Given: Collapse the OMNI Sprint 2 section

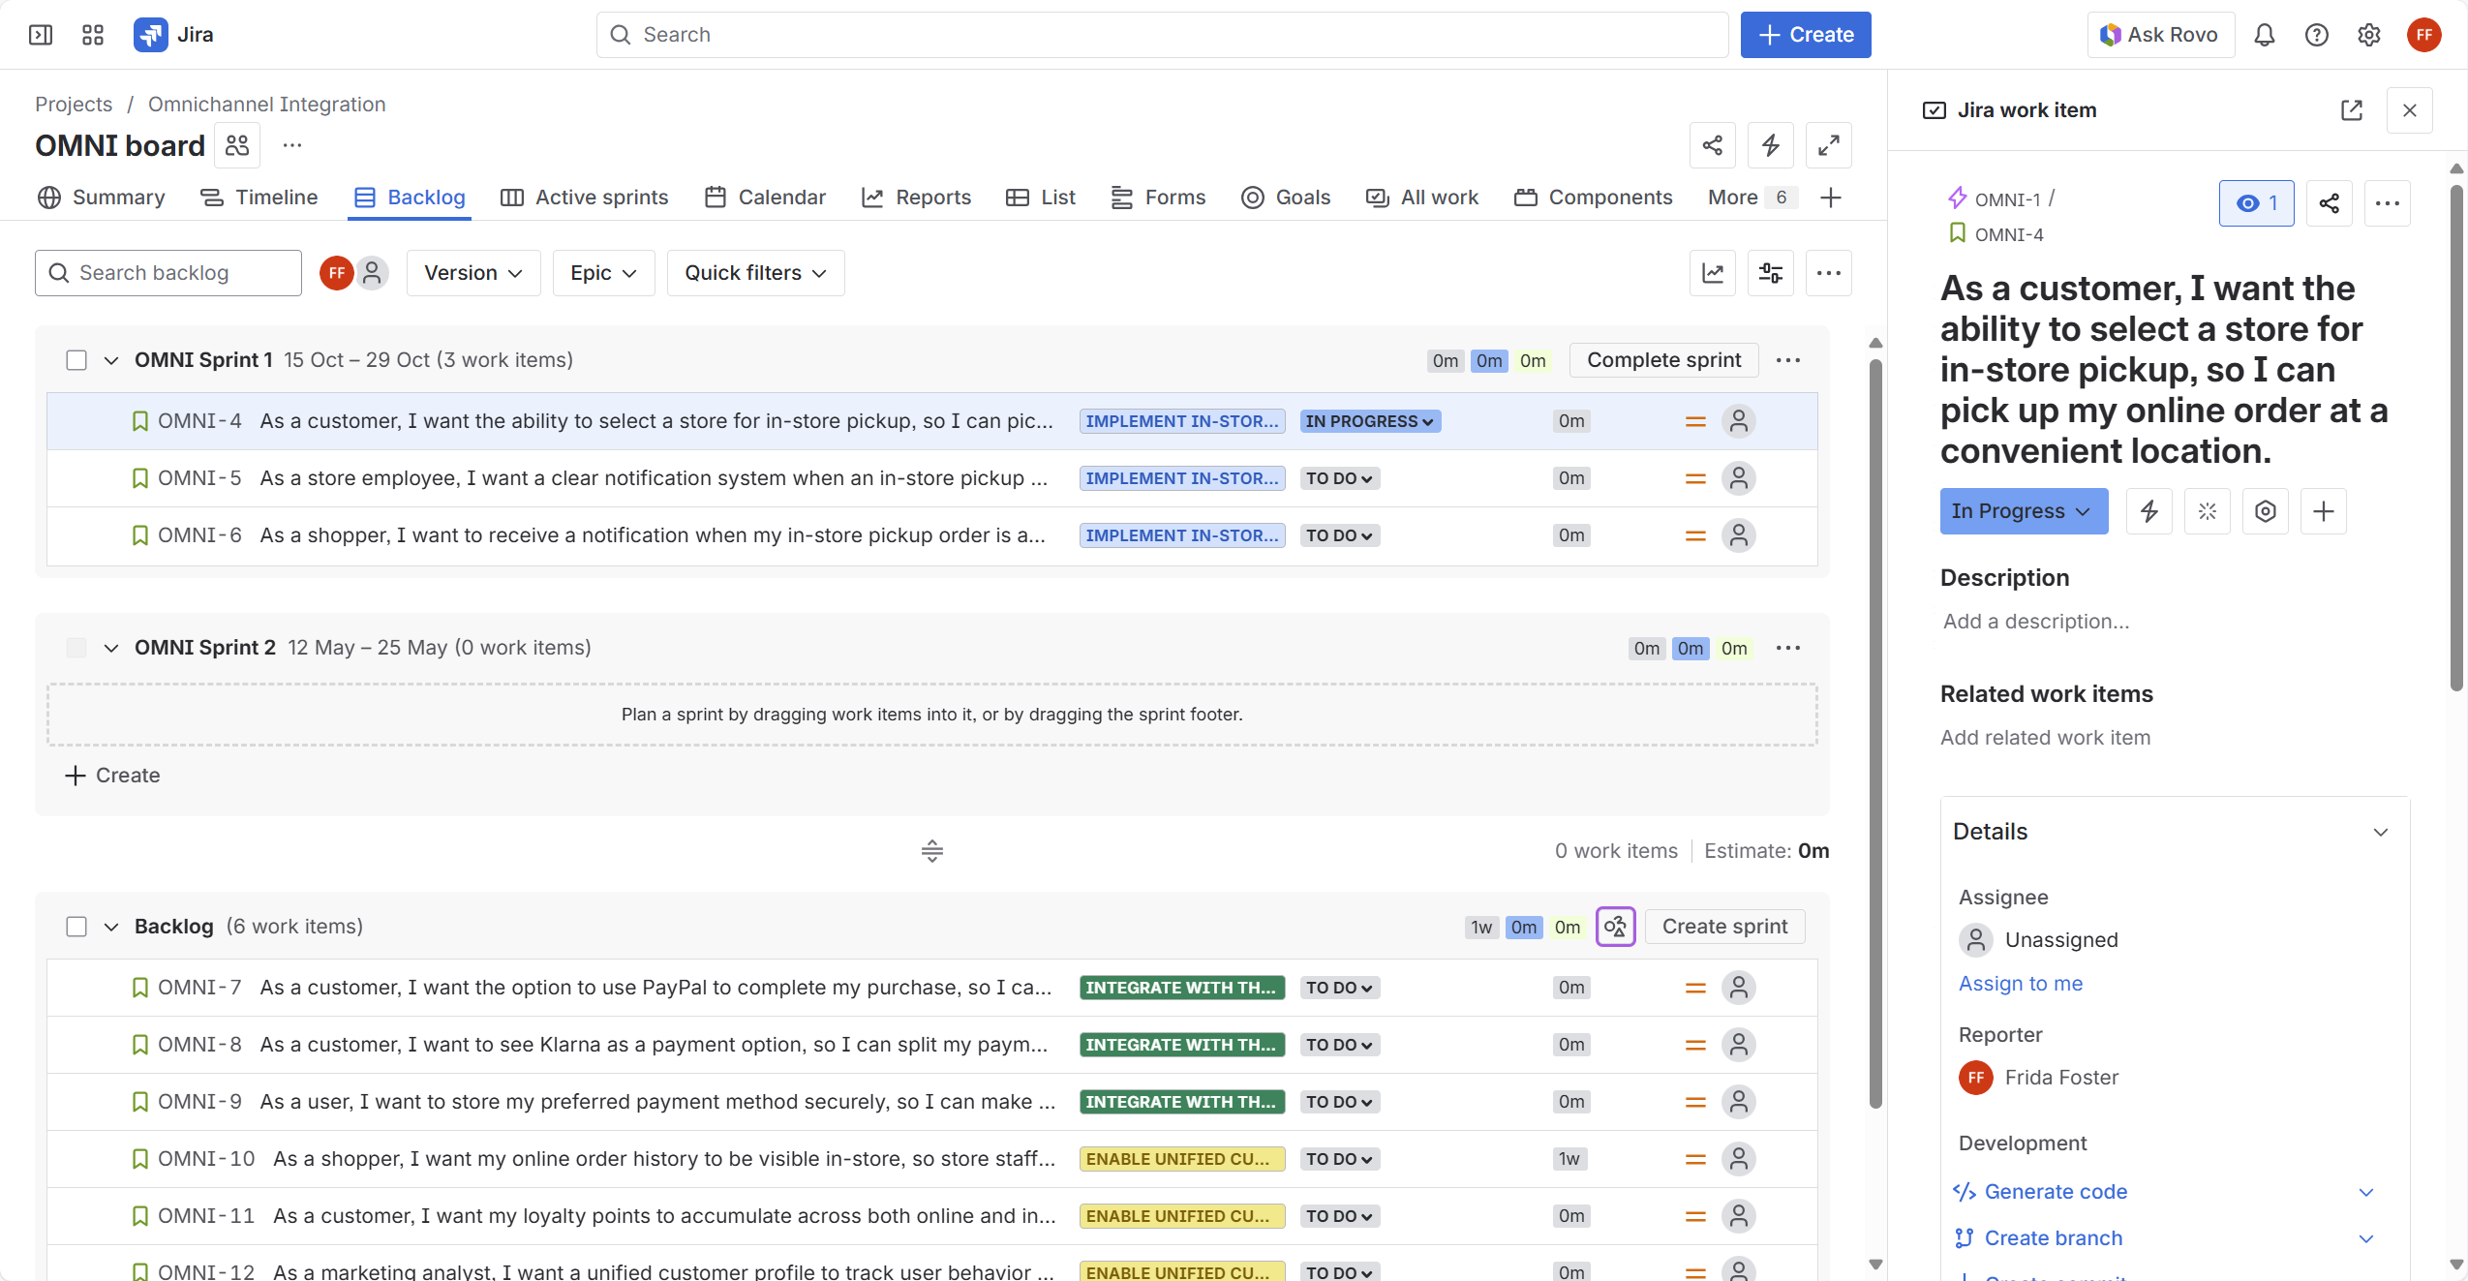Looking at the screenshot, I should pyautogui.click(x=111, y=648).
